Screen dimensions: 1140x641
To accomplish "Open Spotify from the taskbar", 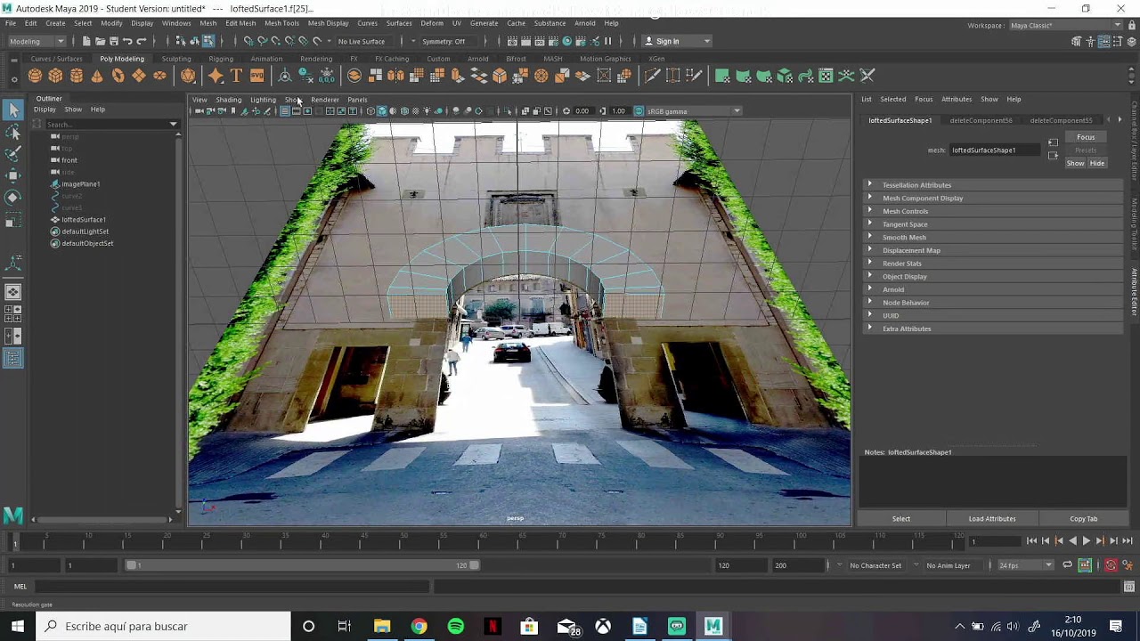I will tap(456, 627).
